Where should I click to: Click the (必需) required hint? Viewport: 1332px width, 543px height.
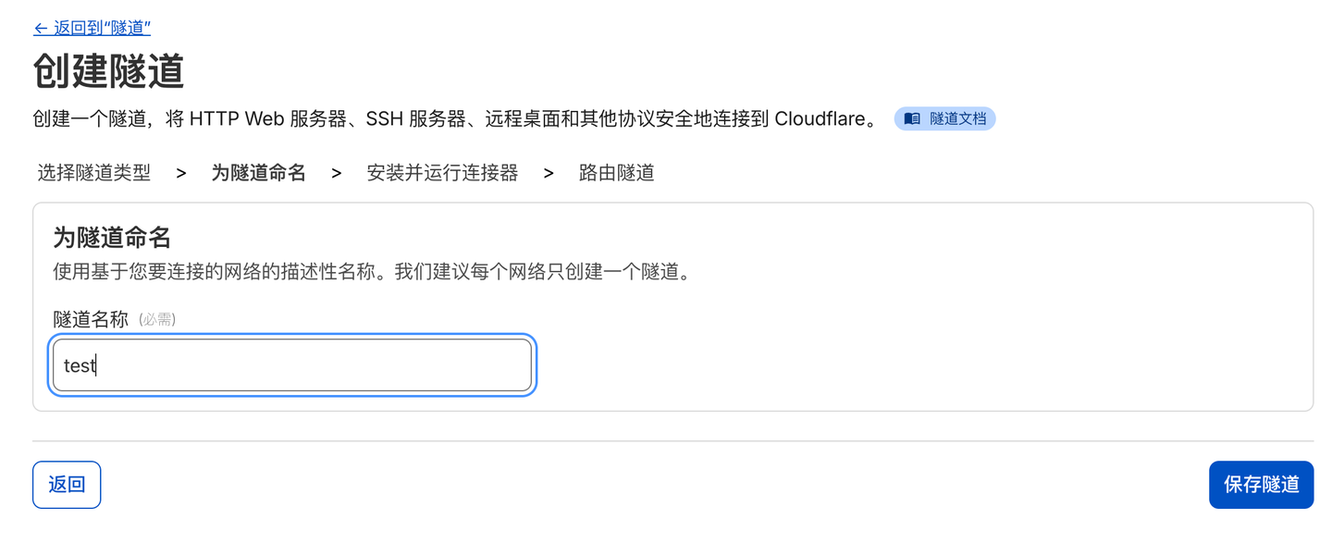click(157, 320)
